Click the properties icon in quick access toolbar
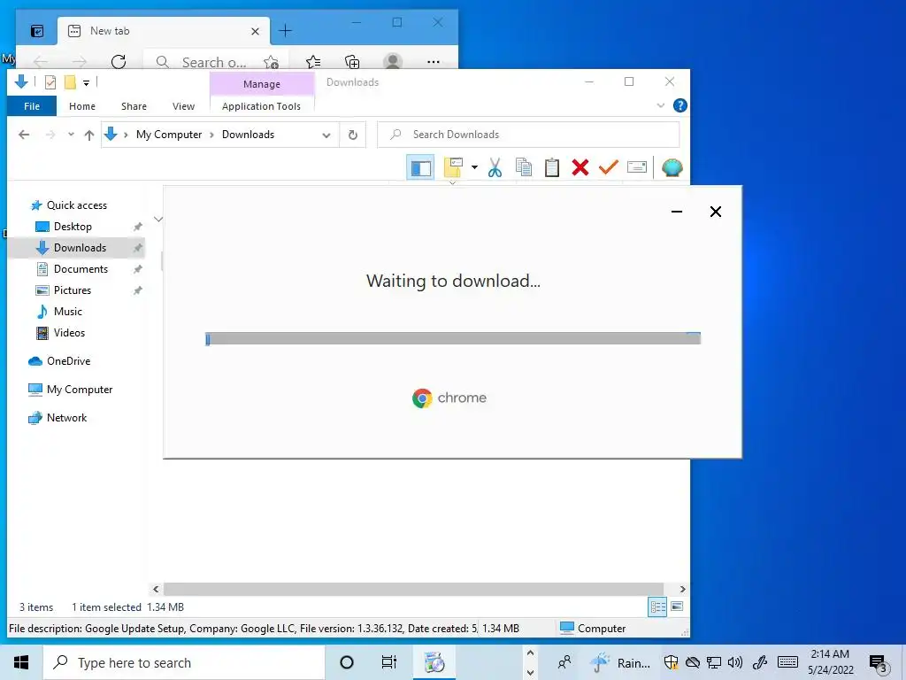This screenshot has height=680, width=906. tap(50, 82)
